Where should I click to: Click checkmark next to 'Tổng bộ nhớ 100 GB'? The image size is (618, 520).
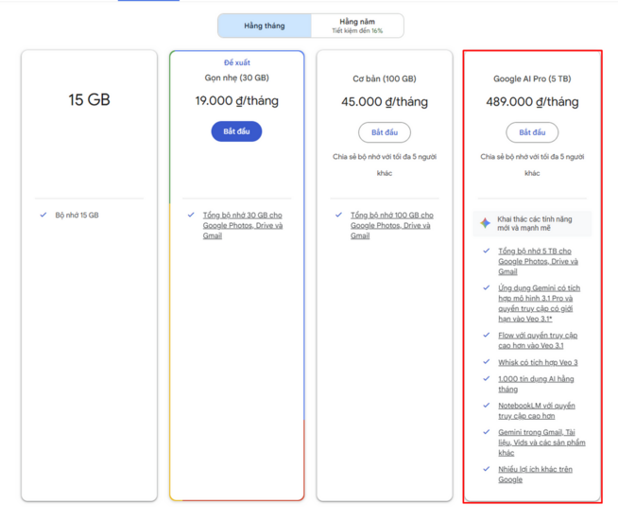(x=339, y=216)
